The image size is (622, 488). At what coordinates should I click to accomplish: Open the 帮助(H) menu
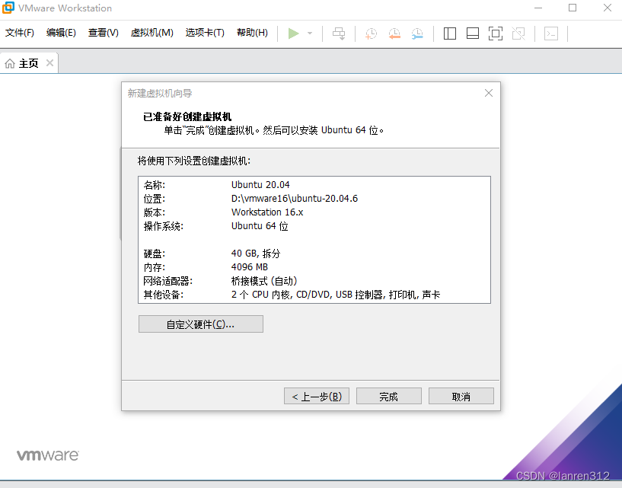click(252, 33)
